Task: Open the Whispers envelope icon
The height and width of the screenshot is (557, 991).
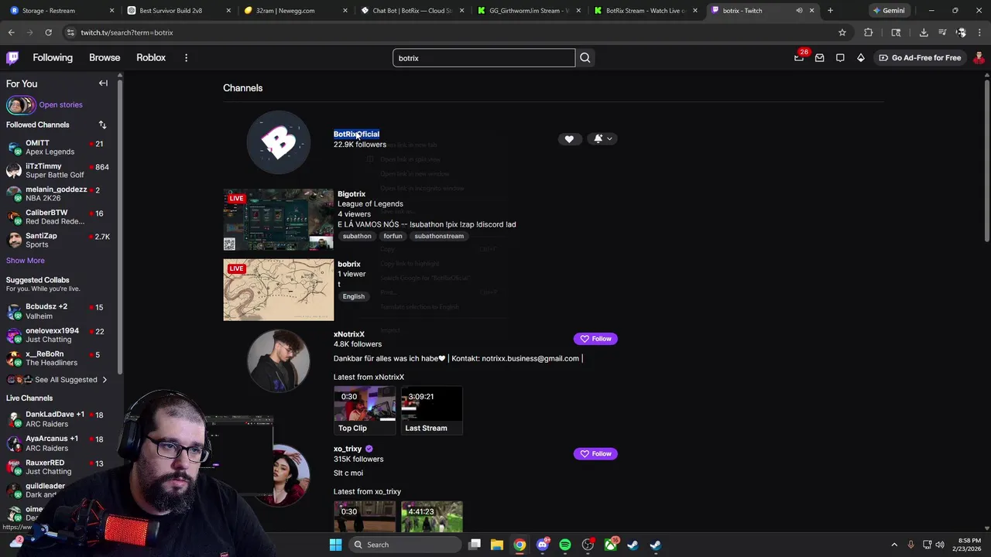Action: pyautogui.click(x=819, y=58)
